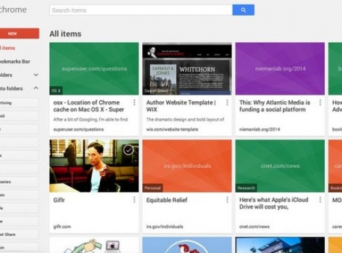Image resolution: width=342 pixels, height=253 pixels.
Task: Open options menu for Giflr card
Action: [x=134, y=200]
